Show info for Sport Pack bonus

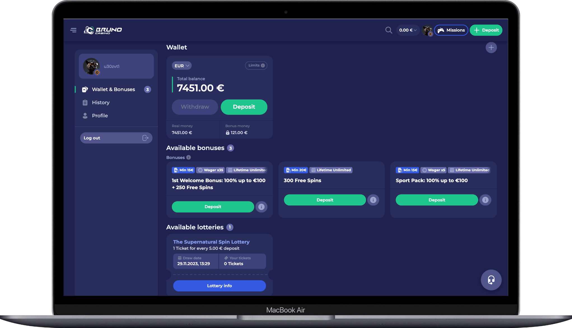[x=485, y=200]
